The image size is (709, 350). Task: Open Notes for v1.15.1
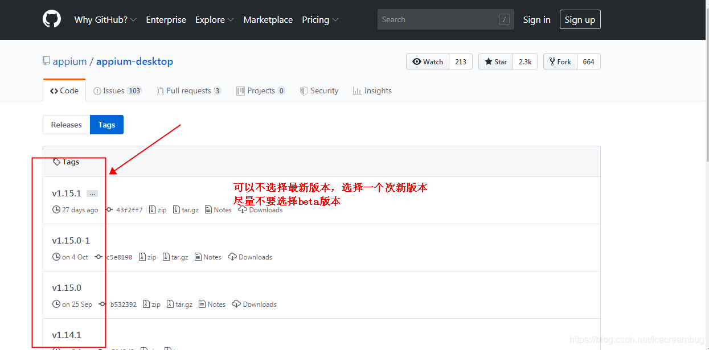(x=218, y=210)
